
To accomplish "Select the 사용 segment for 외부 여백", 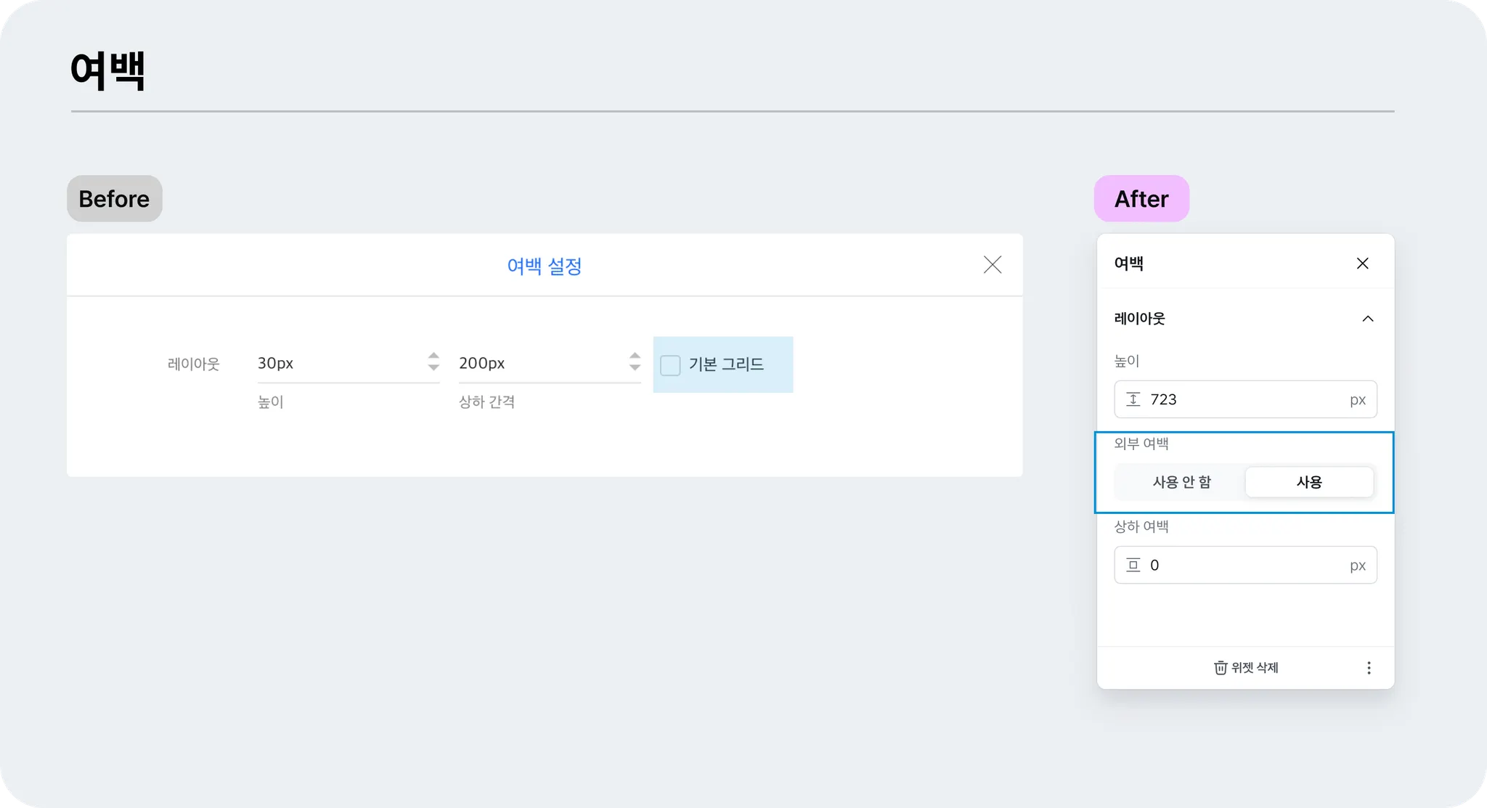I will point(1308,482).
